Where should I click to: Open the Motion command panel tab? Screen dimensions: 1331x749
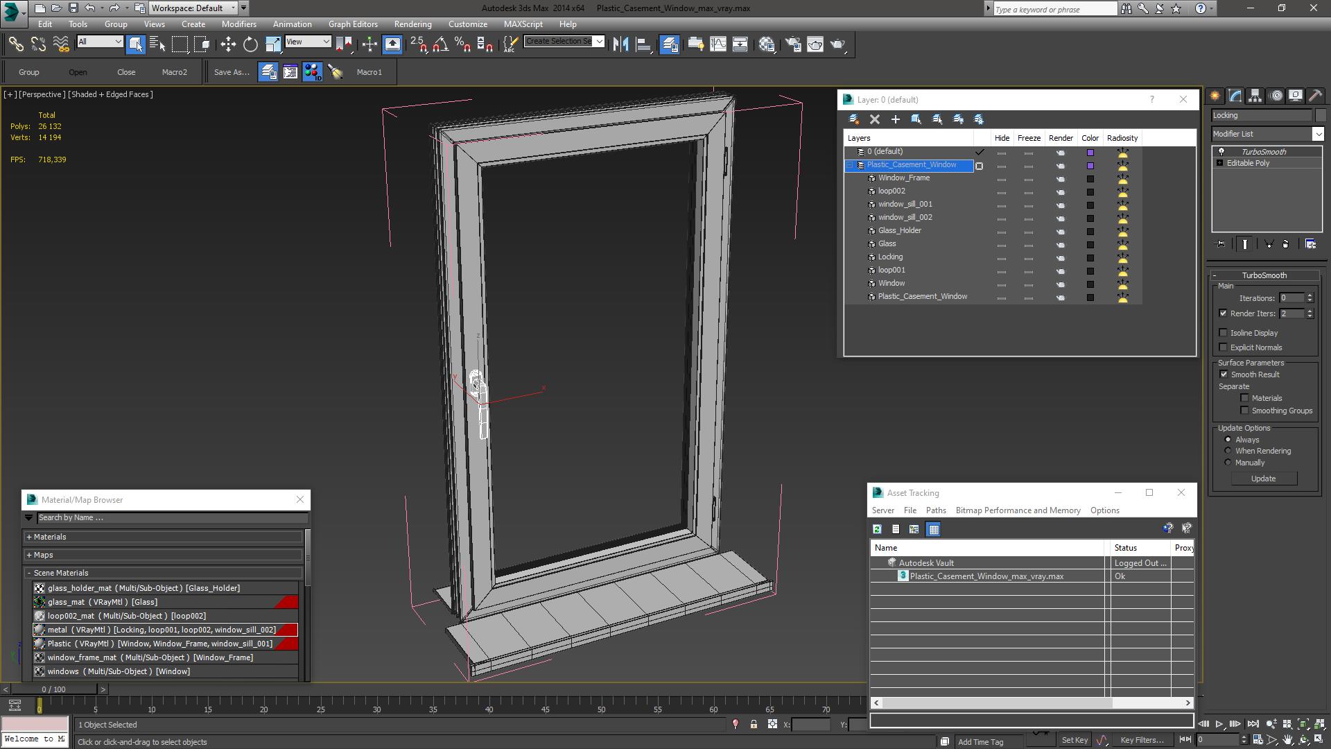tap(1276, 96)
